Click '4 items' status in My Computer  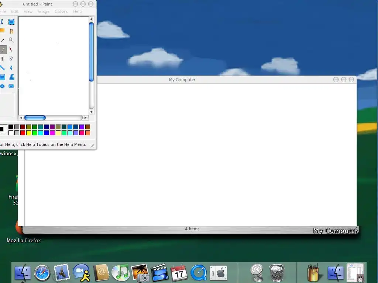pos(192,229)
